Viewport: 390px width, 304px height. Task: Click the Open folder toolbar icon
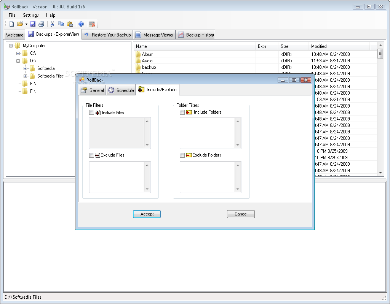point(20,24)
